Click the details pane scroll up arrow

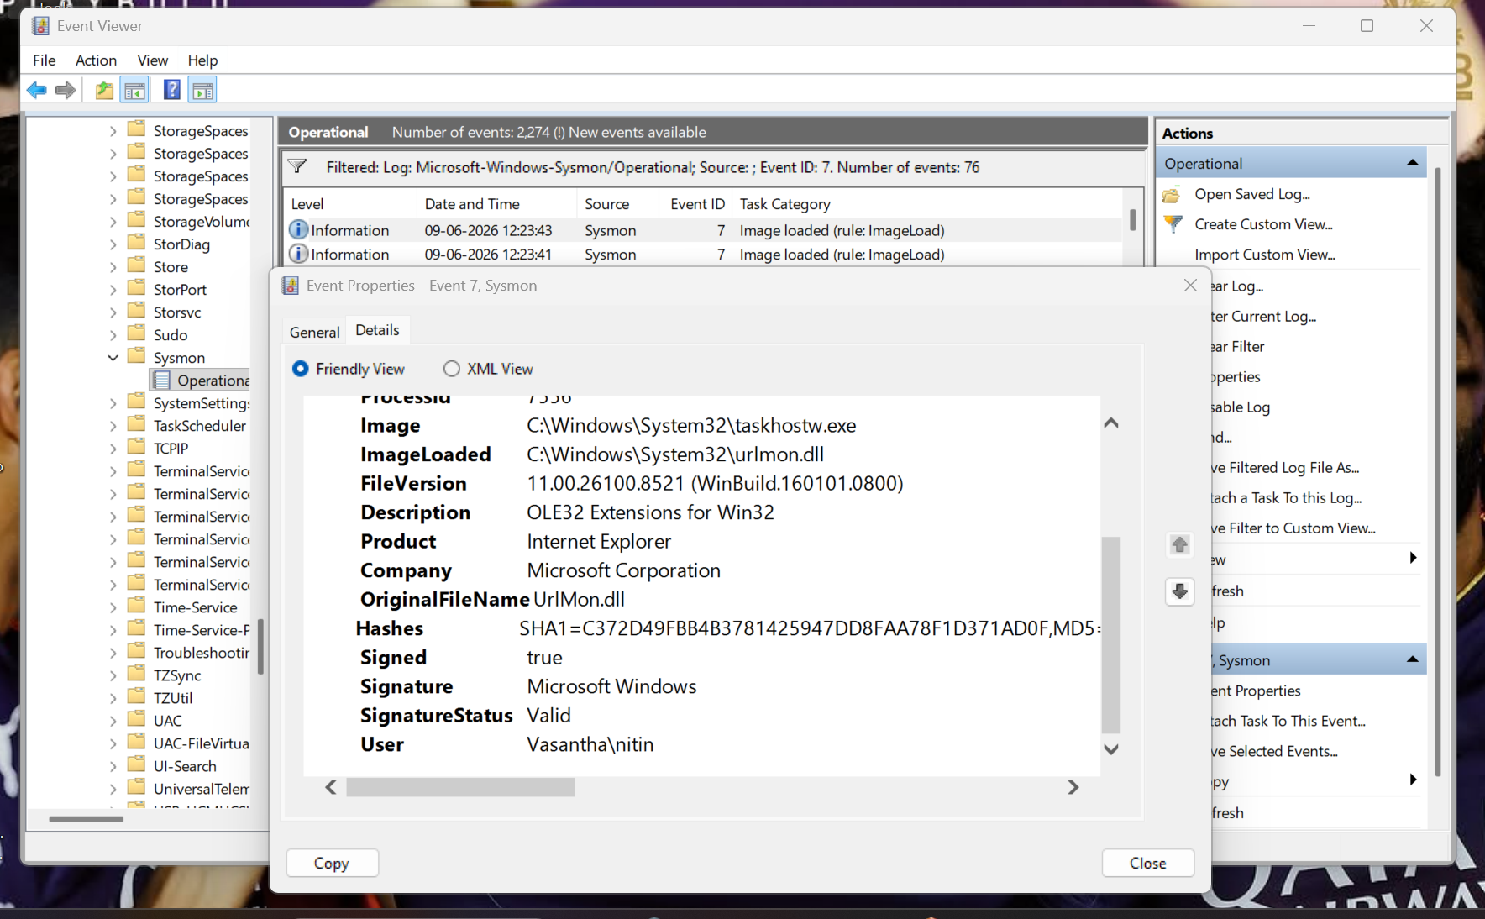pyautogui.click(x=1111, y=423)
